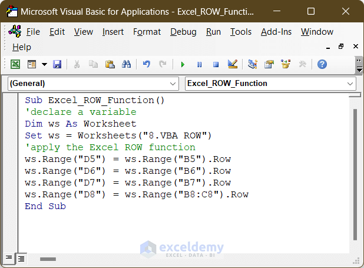Open the Add-Ins menu
Screen dimensions: 364x268
pos(276,32)
